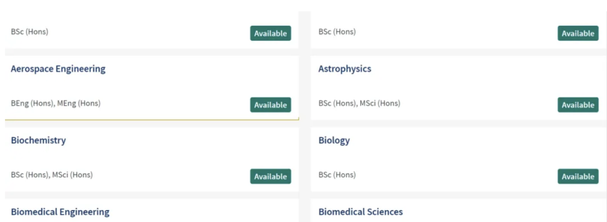Image resolution: width=607 pixels, height=222 pixels.
Task: Click Available badge on Aerospace Engineering card
Action: (270, 105)
